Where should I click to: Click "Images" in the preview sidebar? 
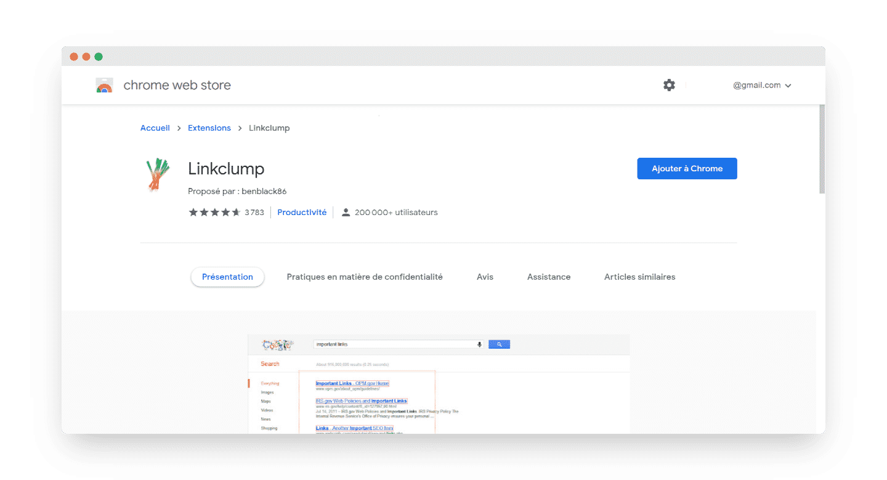pos(267,393)
